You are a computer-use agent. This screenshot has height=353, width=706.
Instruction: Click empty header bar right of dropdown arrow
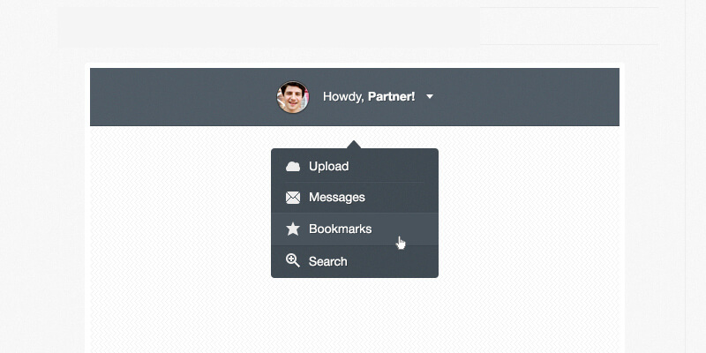point(529,97)
